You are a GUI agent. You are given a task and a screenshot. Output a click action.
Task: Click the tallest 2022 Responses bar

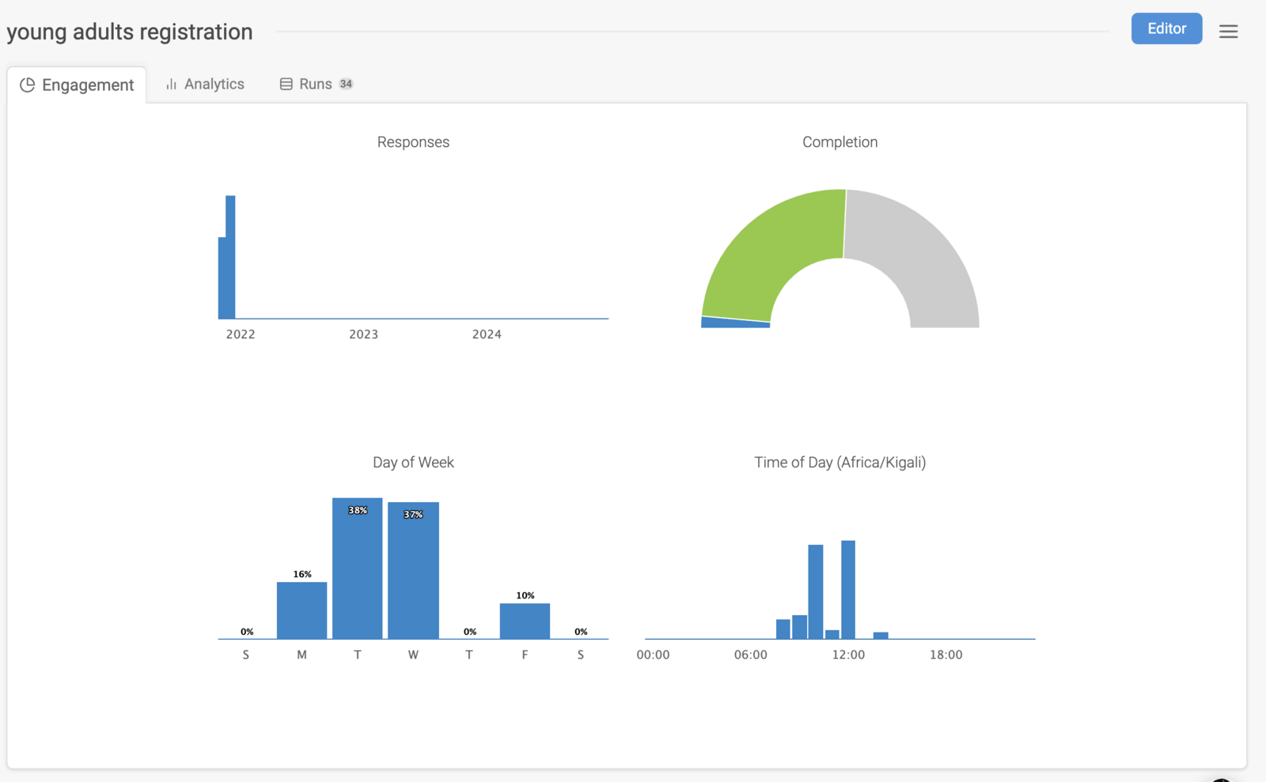[230, 257]
